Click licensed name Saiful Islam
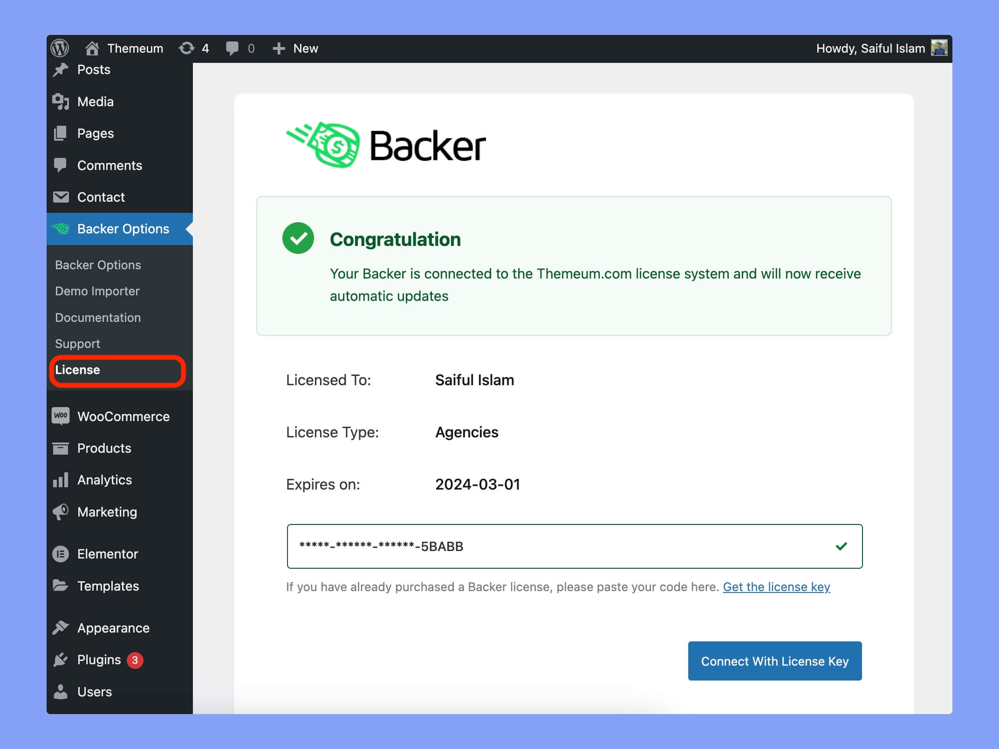 [x=474, y=380]
